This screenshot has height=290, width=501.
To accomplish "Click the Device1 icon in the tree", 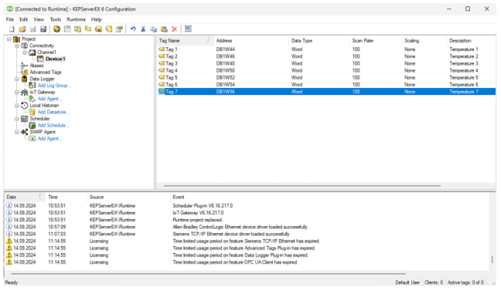I will pos(40,59).
